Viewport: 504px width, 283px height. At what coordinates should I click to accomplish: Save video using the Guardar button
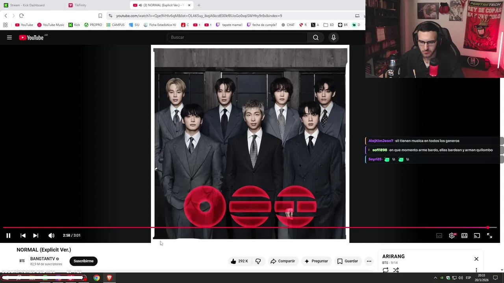pyautogui.click(x=348, y=261)
